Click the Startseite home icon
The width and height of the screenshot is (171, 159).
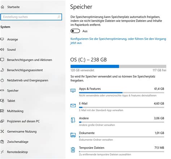click(x=3, y=7)
